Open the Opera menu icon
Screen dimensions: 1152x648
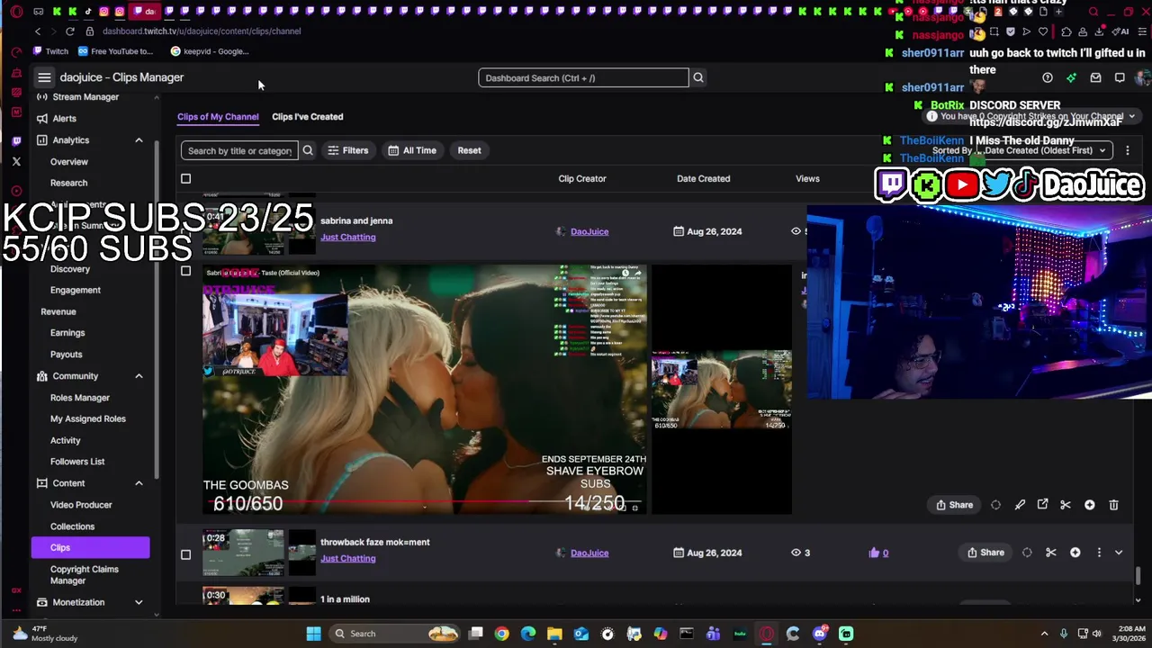coord(16,12)
